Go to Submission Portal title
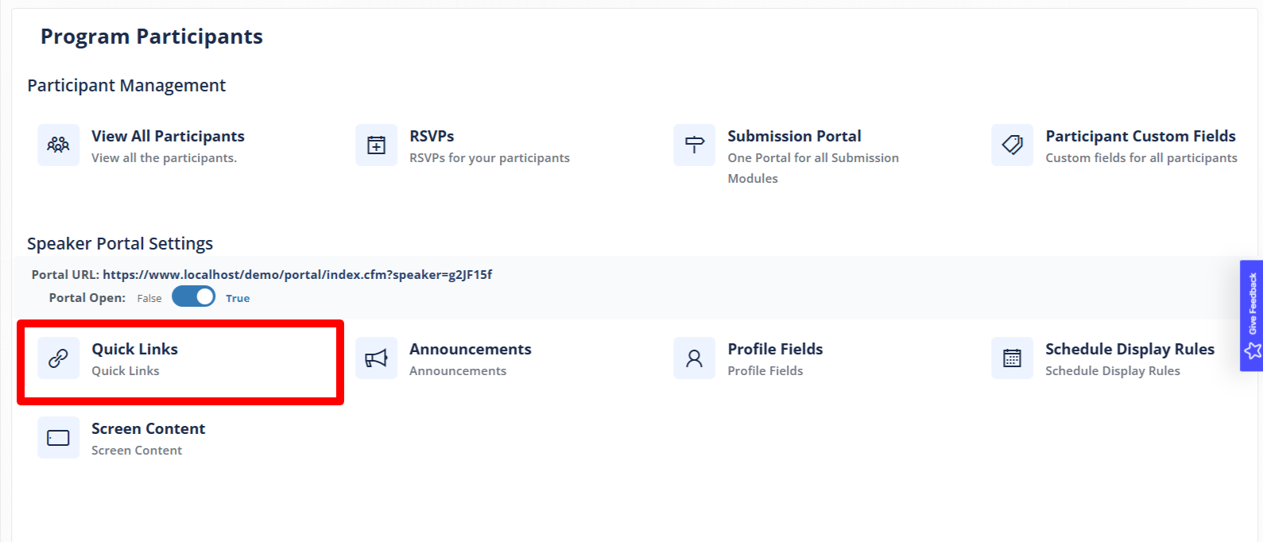1263x542 pixels. coord(794,137)
